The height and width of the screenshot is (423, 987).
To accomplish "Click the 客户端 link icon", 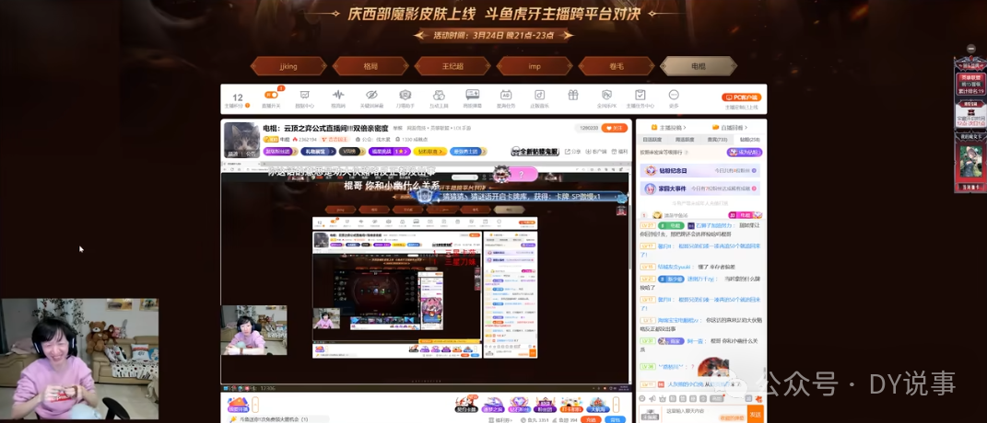I will point(594,152).
